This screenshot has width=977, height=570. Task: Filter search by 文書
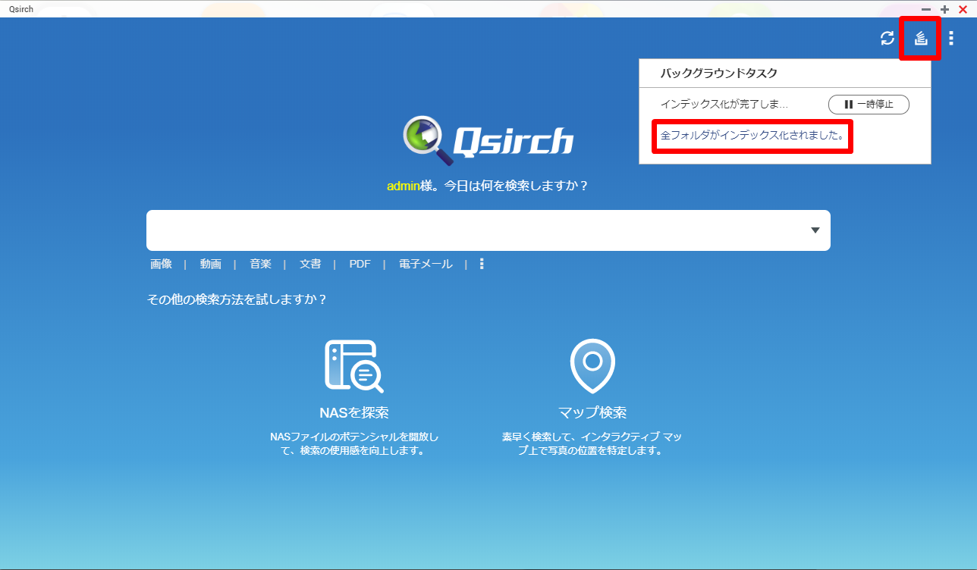click(310, 264)
